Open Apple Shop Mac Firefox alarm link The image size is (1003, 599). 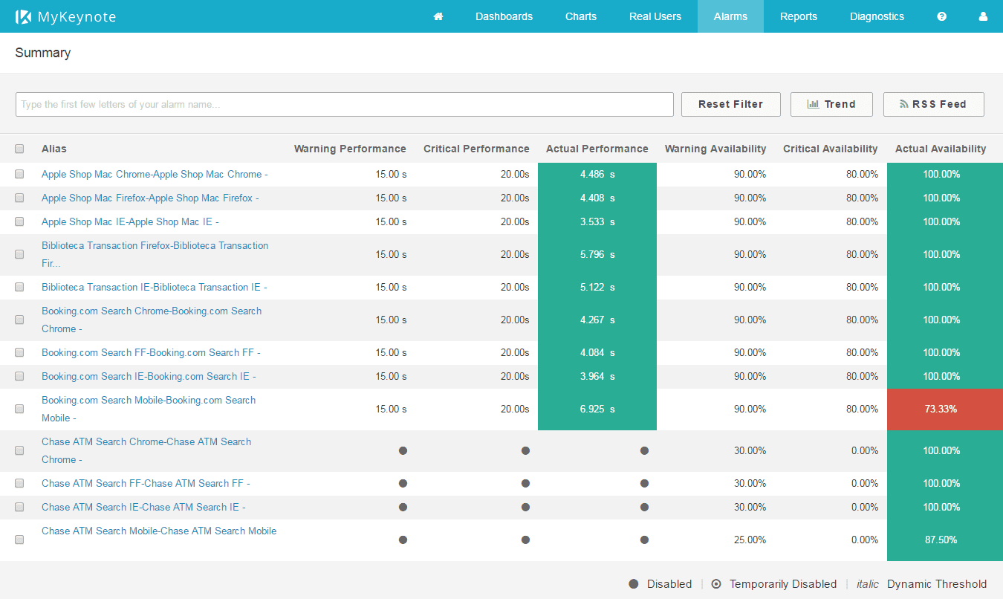pos(150,198)
